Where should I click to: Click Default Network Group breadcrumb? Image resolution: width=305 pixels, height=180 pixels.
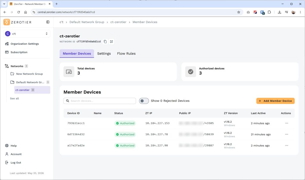click(87, 22)
